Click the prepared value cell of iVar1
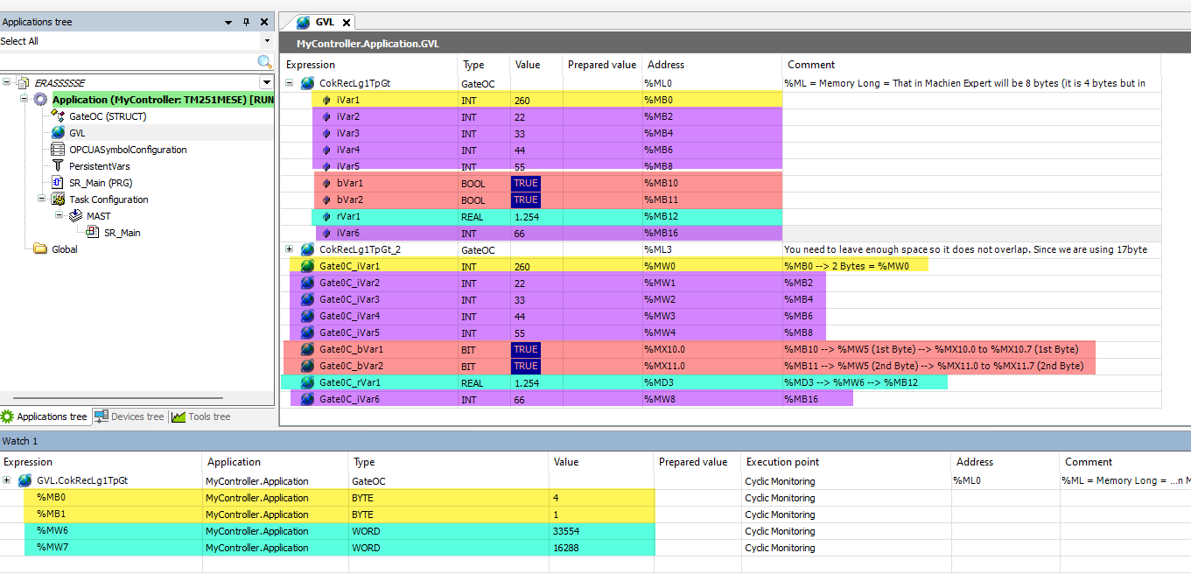This screenshot has width=1191, height=581. point(602,100)
